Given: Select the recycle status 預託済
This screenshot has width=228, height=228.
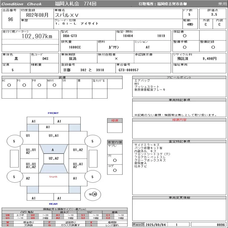Looking at the screenshot, I should click(x=183, y=59).
